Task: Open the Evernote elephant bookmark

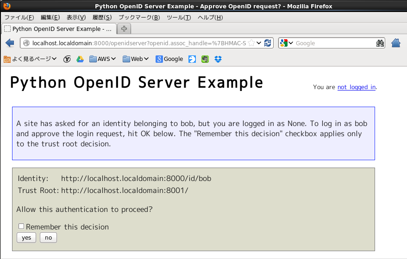Action: click(x=205, y=59)
